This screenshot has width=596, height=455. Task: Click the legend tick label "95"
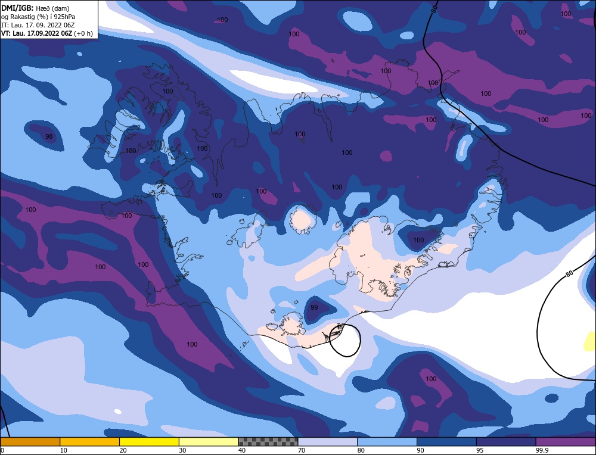point(480,450)
